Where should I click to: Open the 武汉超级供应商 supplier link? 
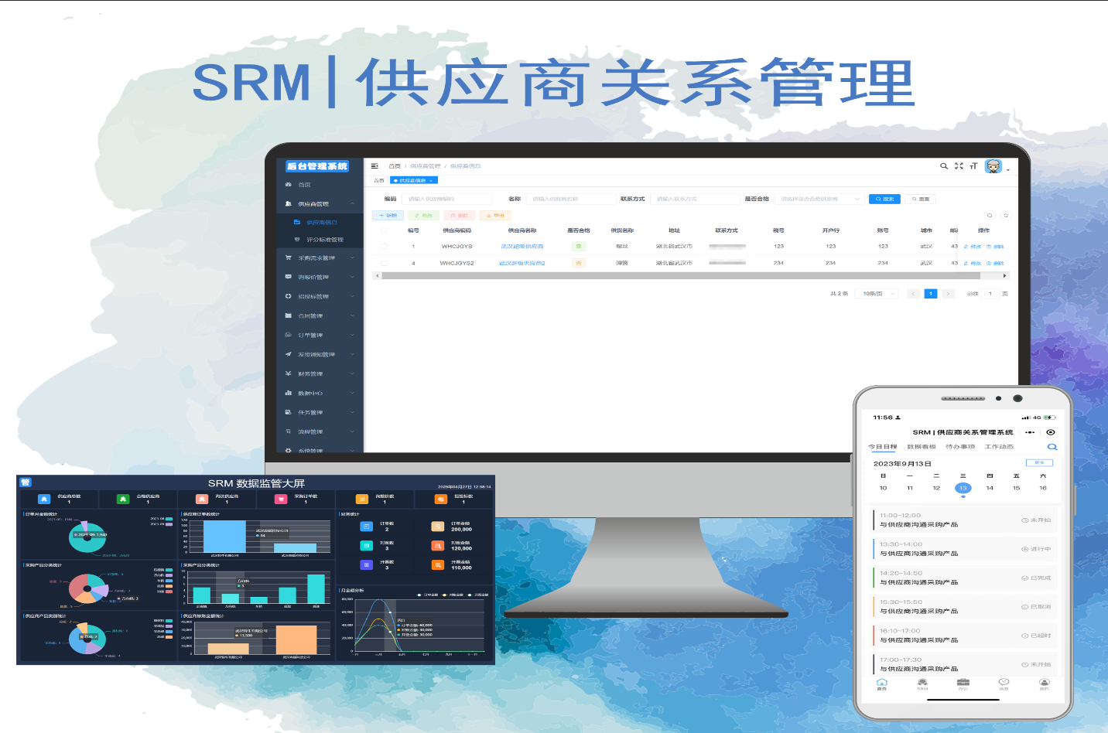(522, 247)
